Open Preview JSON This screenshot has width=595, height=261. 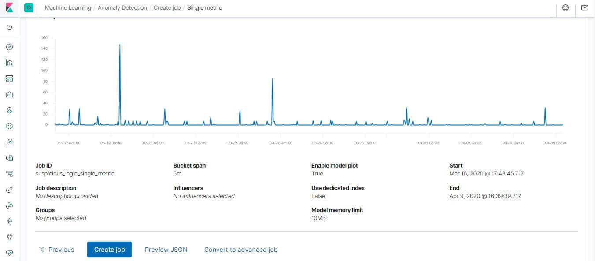click(x=166, y=250)
